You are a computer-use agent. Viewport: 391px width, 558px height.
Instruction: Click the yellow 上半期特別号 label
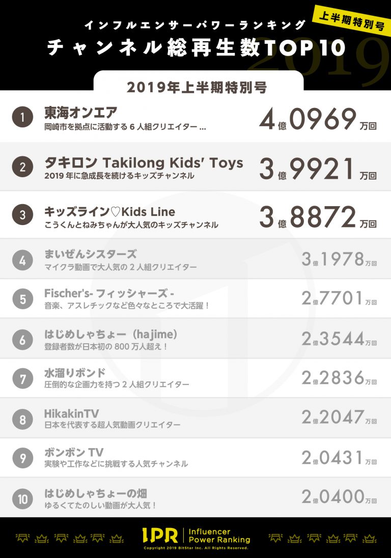(x=351, y=21)
